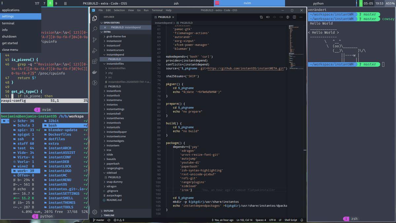The image size is (396, 223).
Task: Open the Source Control view
Action: (95, 40)
